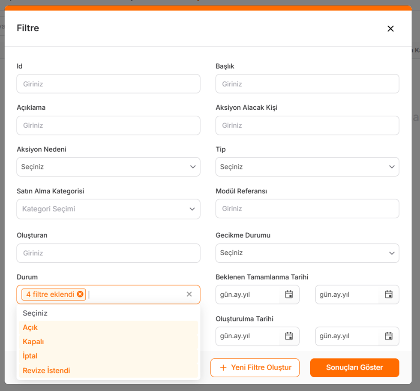Choose the 'Seçiniz' option in Durum list

point(108,313)
